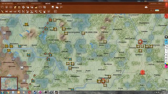Zoom out the map with minus icon
The width and height of the screenshot is (168, 94).
coord(11,7)
